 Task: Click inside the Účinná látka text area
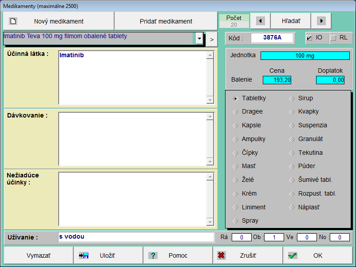133,78
